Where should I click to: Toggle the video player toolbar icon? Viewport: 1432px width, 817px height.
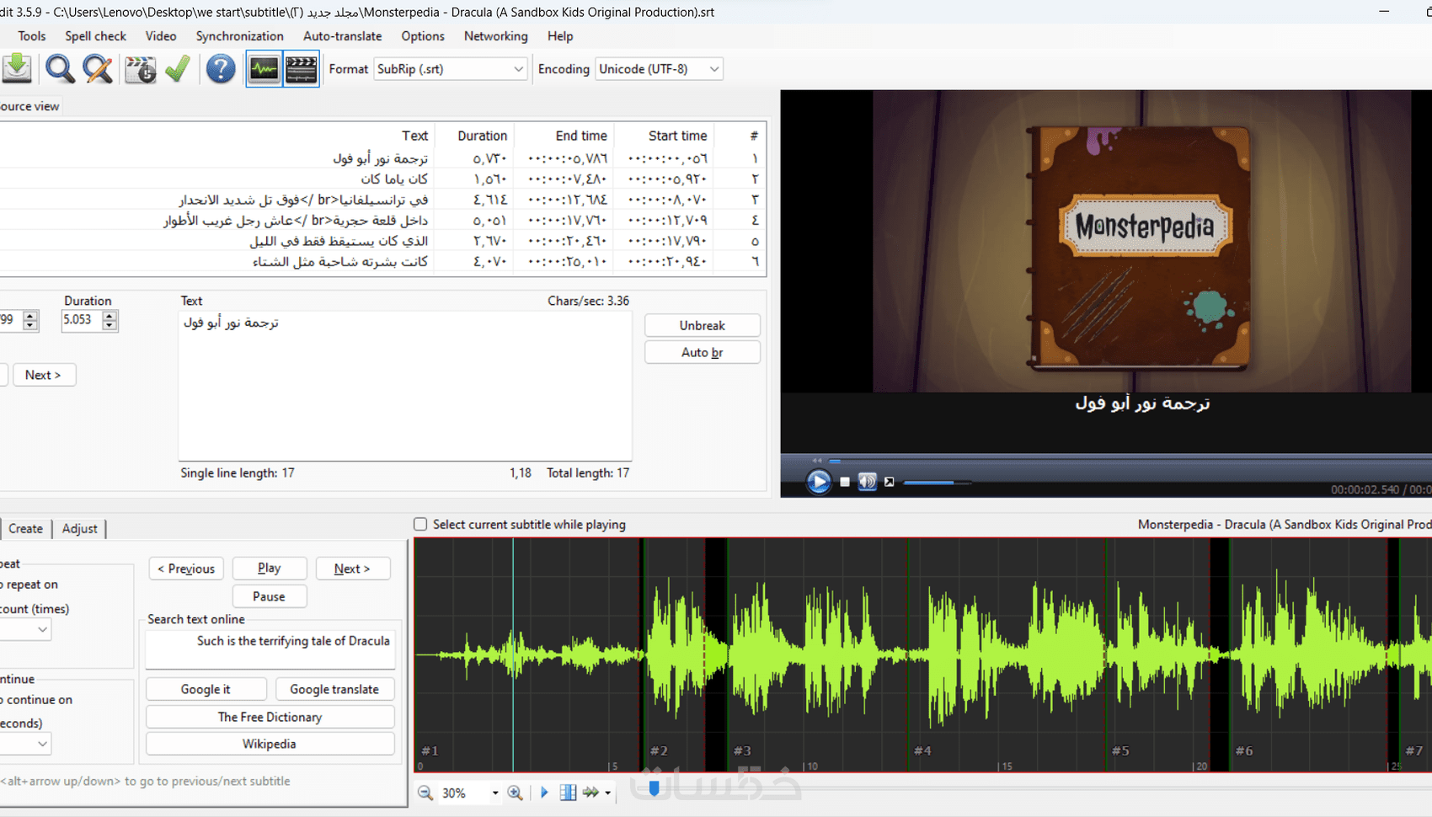(301, 68)
